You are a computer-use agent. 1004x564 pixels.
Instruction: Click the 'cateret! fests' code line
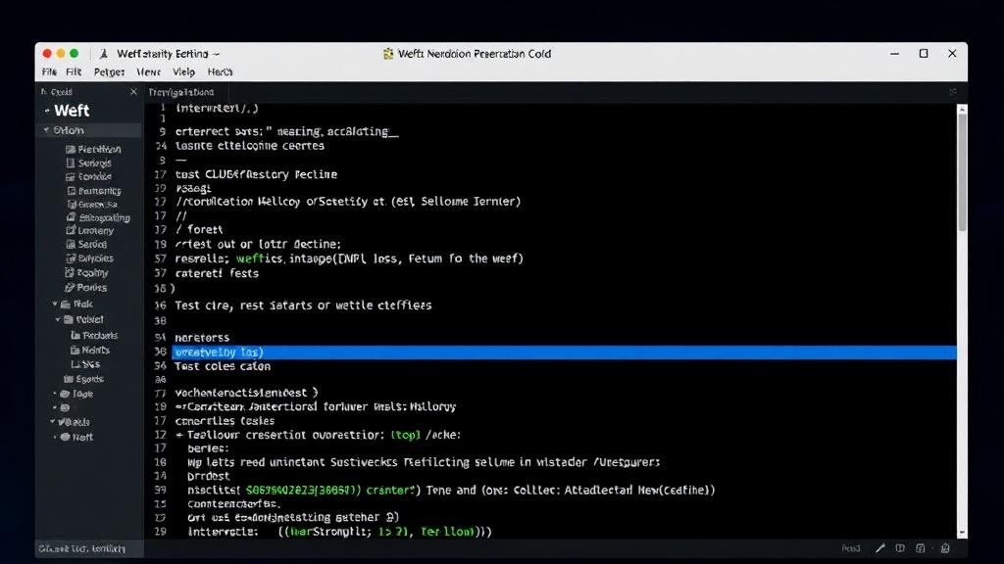click(217, 274)
